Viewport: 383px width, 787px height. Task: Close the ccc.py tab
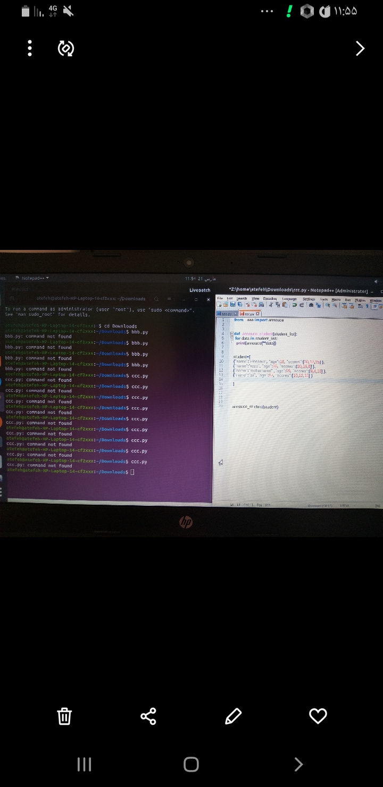click(258, 314)
